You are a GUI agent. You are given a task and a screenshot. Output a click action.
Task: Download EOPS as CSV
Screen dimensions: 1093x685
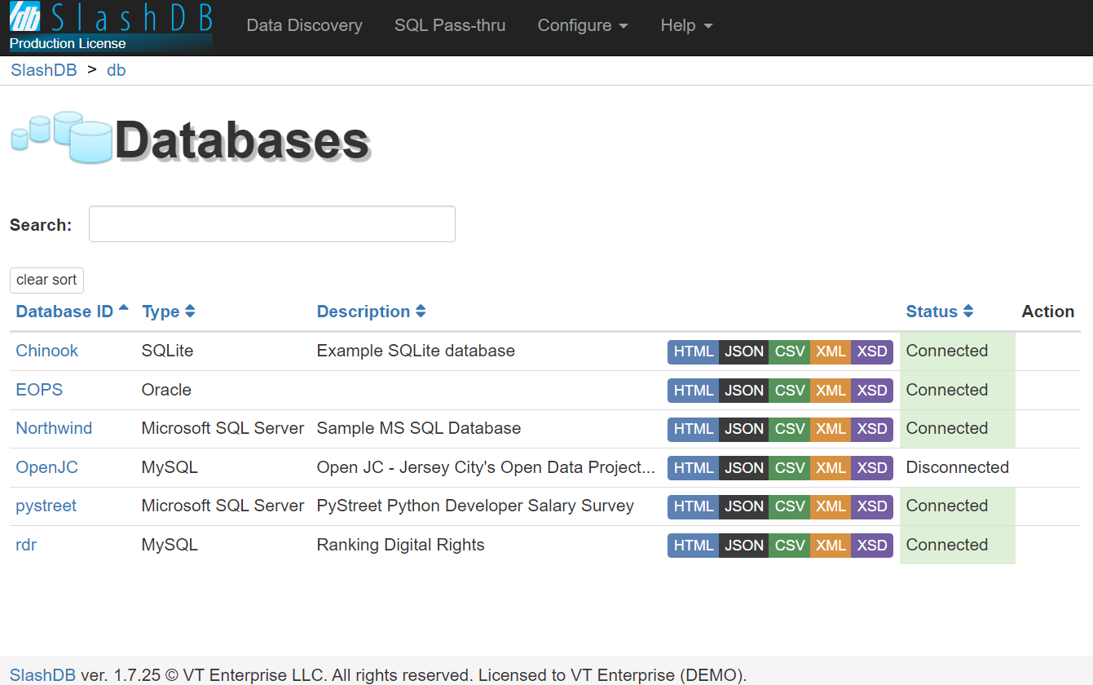click(790, 391)
